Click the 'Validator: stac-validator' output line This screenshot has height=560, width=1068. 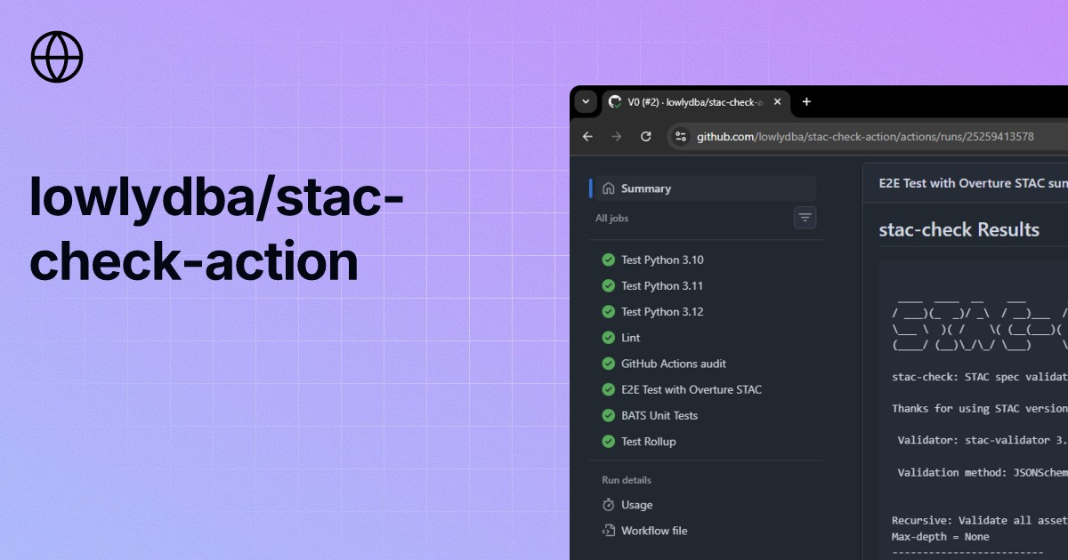click(983, 440)
